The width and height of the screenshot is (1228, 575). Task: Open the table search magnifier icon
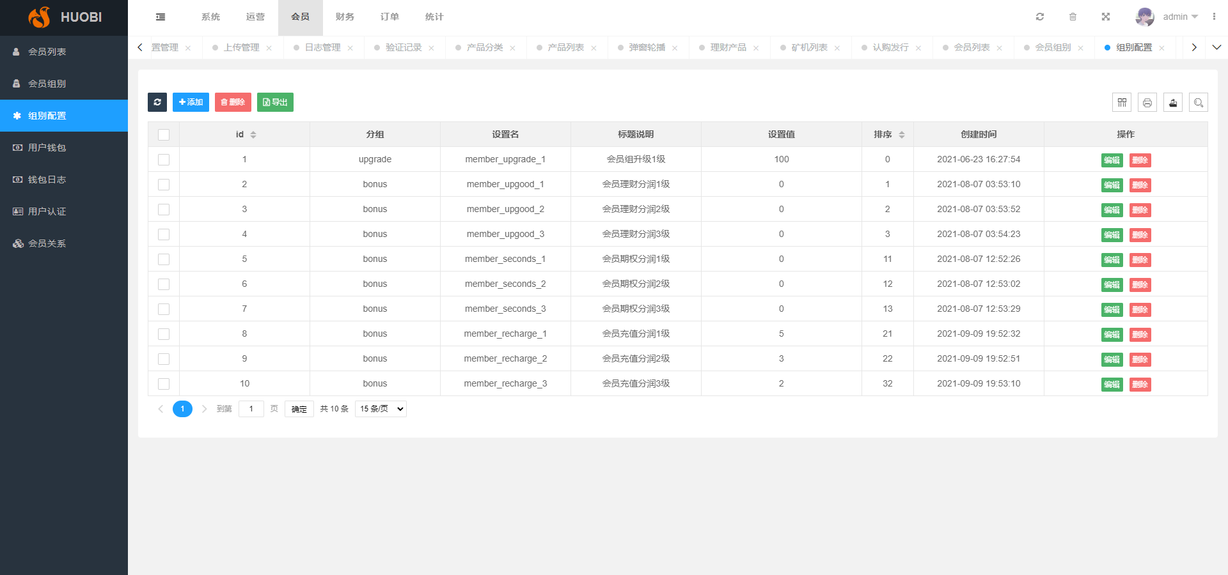1199,103
